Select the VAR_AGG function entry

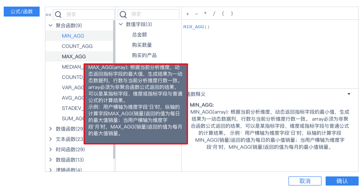(73, 87)
